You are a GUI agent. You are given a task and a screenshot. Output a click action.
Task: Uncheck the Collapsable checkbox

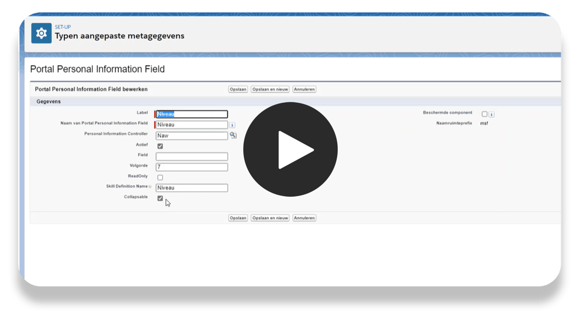[160, 198]
